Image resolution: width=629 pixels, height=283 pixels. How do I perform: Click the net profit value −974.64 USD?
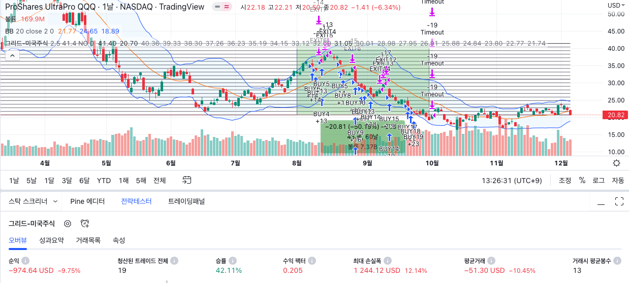point(31,270)
